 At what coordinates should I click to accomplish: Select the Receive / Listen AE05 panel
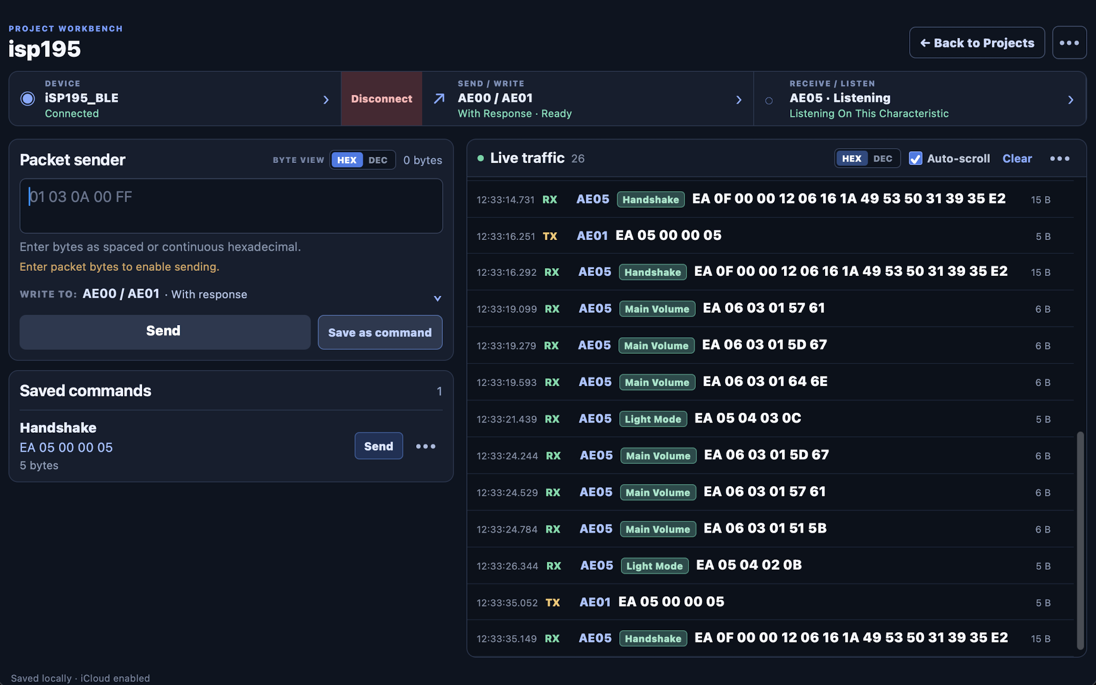click(x=920, y=98)
